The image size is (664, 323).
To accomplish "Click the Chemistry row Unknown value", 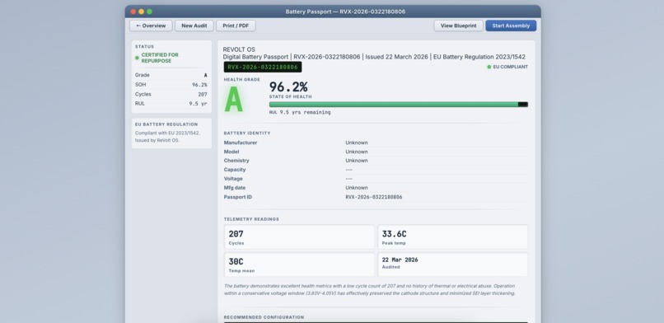I will (357, 161).
